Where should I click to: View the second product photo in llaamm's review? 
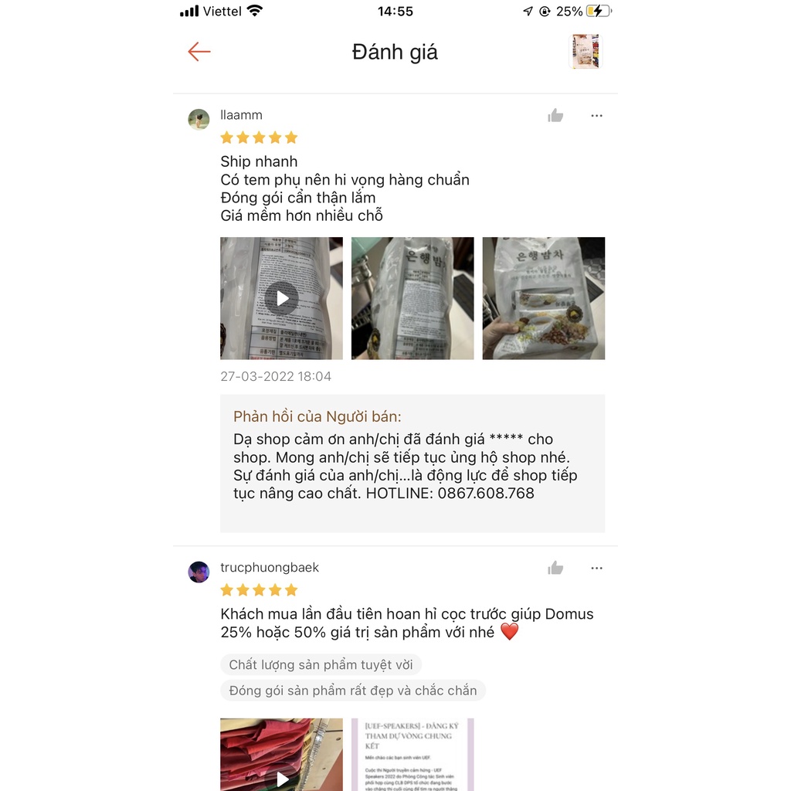pos(412,298)
